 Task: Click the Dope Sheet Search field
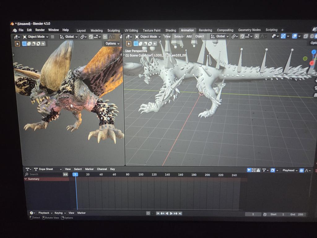pos(43,174)
